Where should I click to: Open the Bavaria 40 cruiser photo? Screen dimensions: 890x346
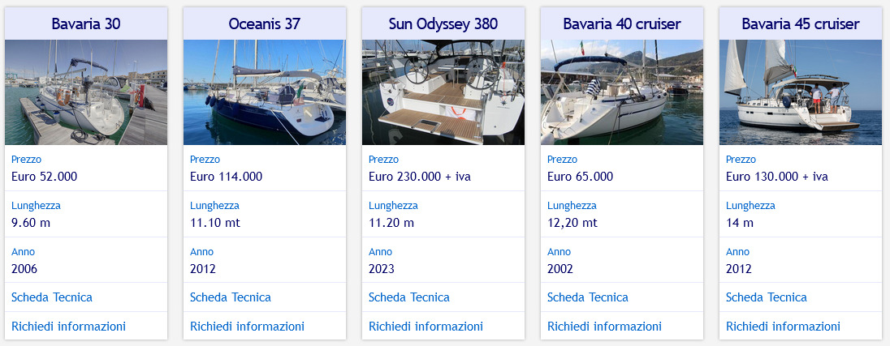[622, 92]
